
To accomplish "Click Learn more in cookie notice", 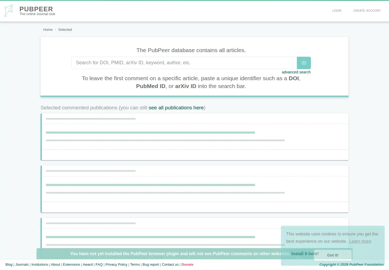I will tap(360, 241).
